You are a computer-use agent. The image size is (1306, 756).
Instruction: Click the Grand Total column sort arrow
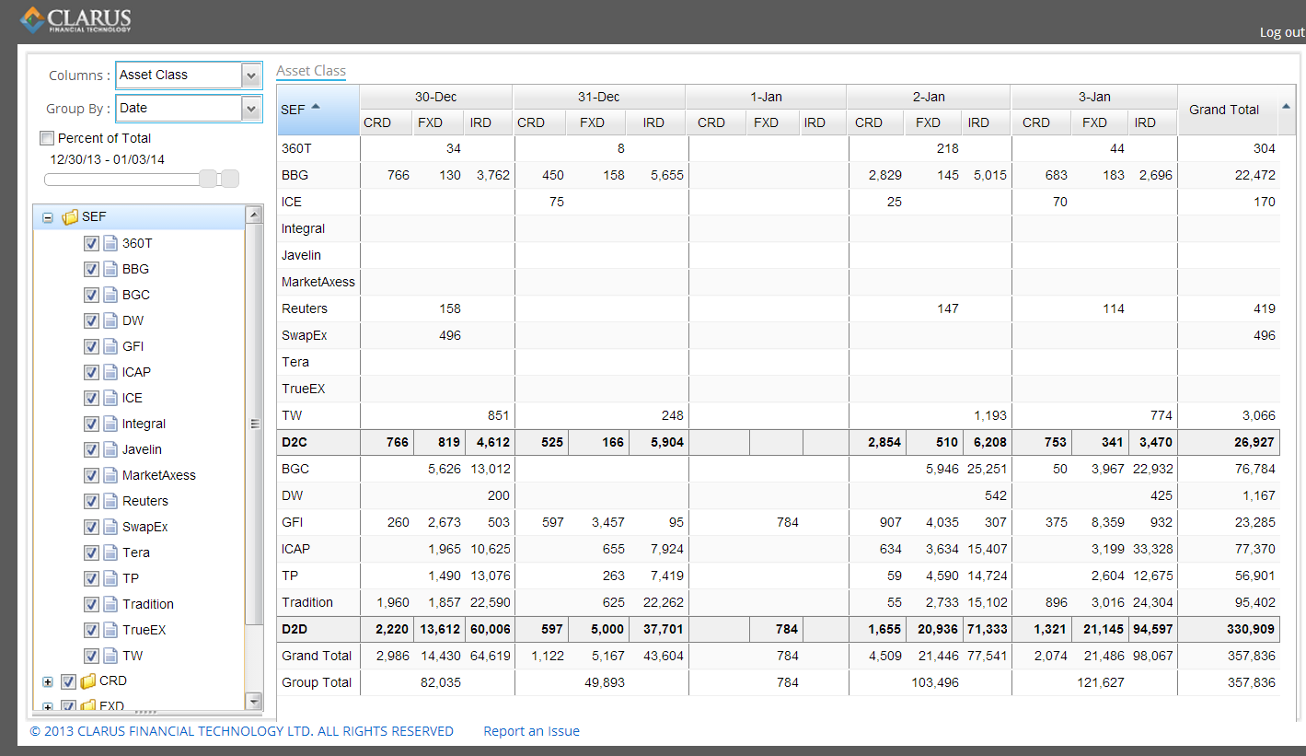(1286, 107)
